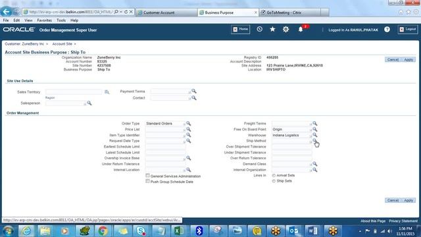Click browser address bar URL
Viewport: 421px width, 237px height.
click(x=70, y=12)
